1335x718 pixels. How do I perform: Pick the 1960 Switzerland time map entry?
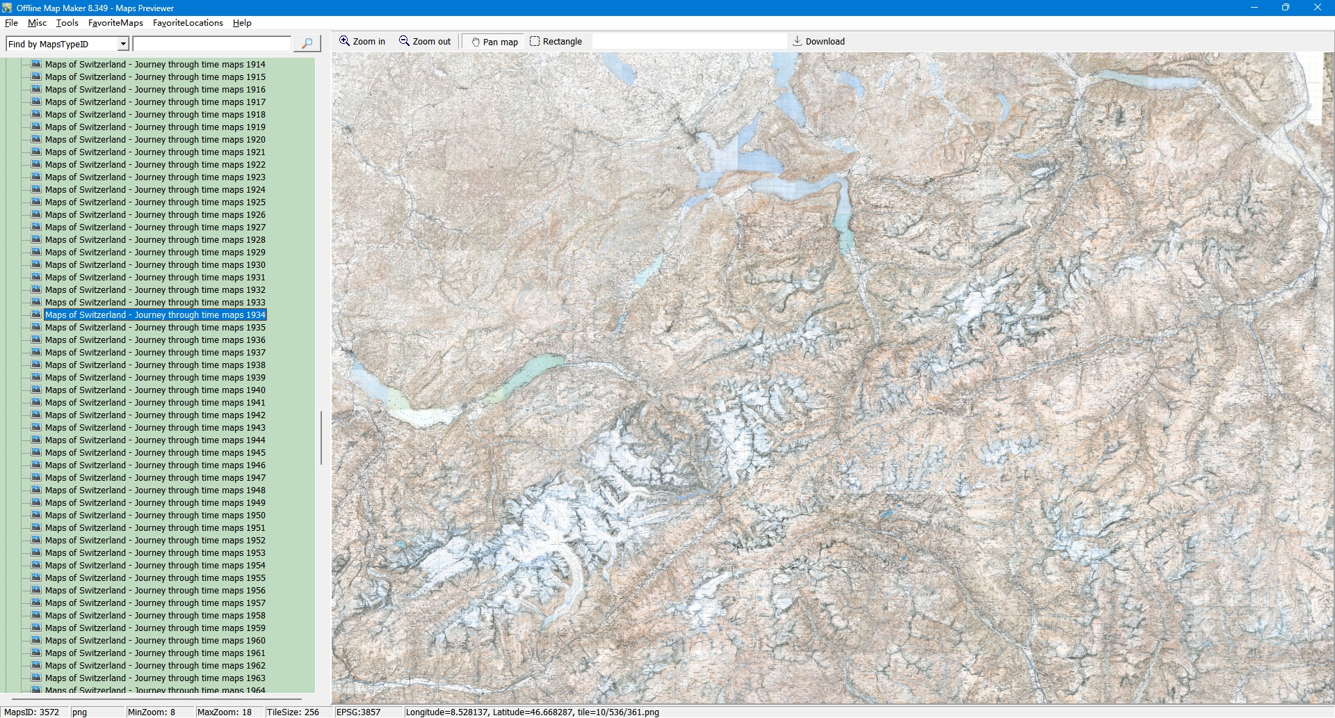click(x=155, y=641)
